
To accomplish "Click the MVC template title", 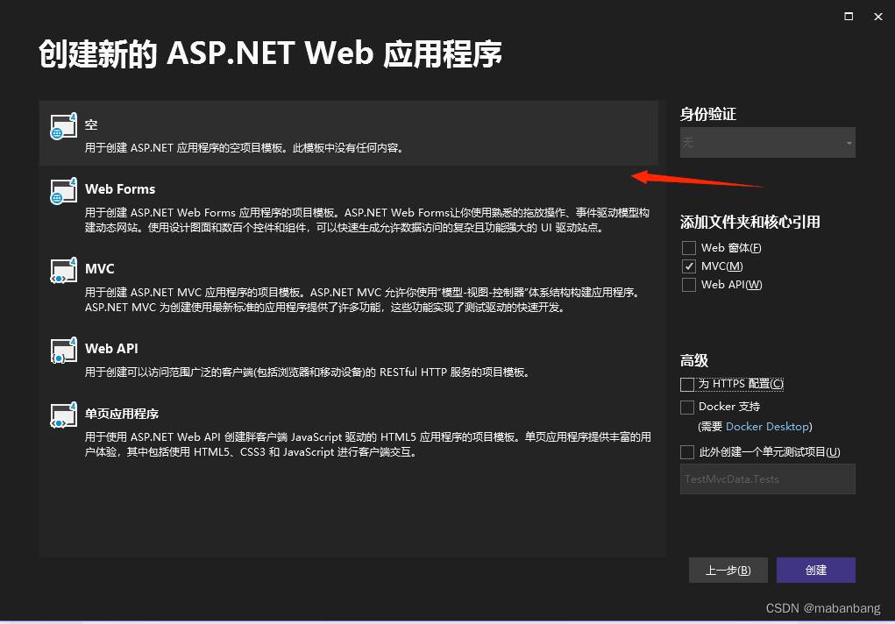I will (x=99, y=269).
